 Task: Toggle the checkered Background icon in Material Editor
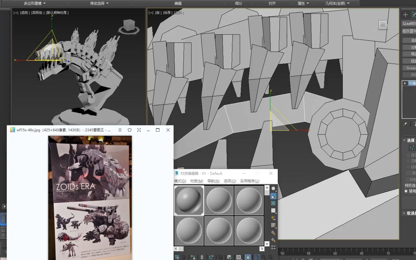[x=273, y=203]
